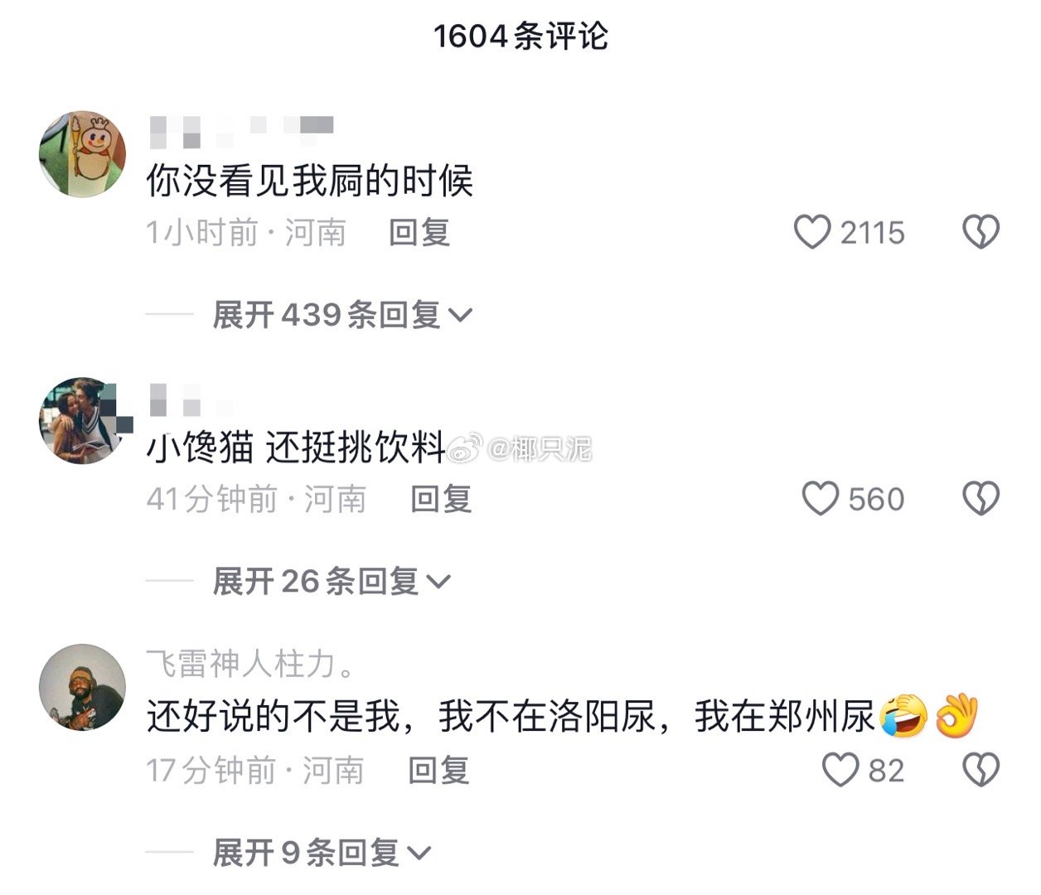Dislike the comment with 2115 likes
Screen dimensions: 1041x895
tap(980, 232)
